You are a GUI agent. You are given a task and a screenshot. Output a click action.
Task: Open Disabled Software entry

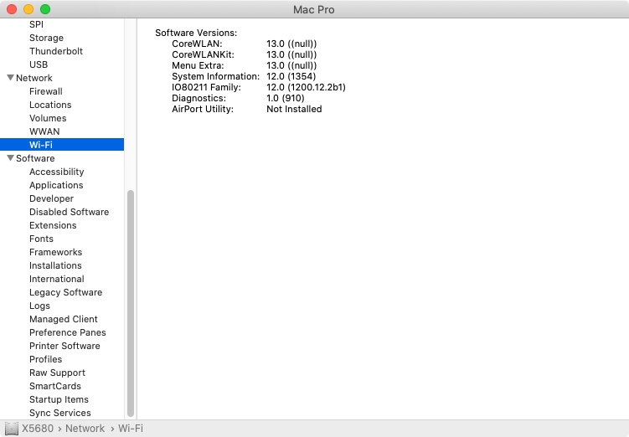(69, 212)
